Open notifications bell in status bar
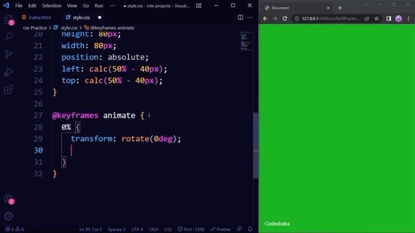Screen dimensions: 415x233 coord(250,229)
